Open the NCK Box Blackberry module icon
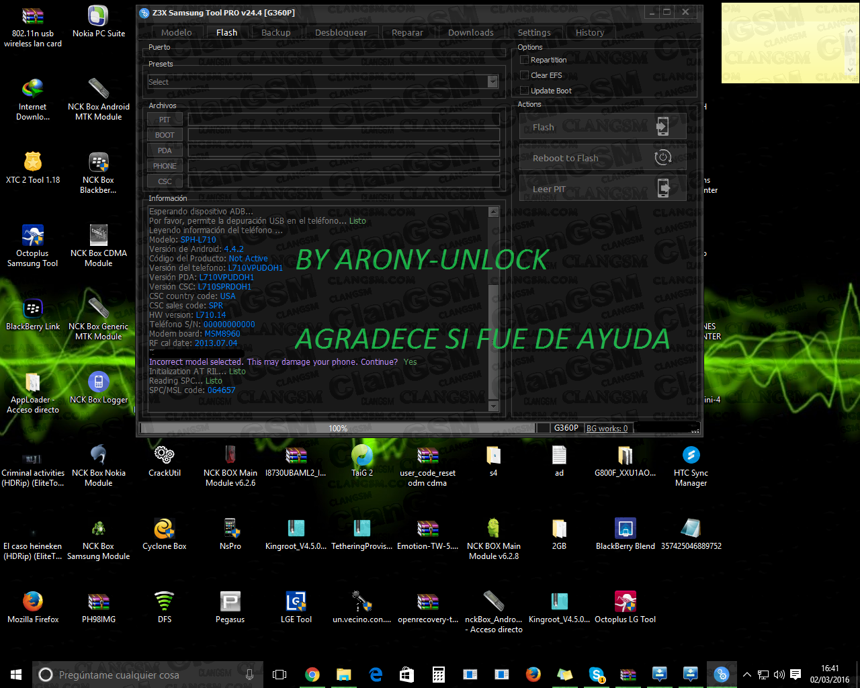 click(x=99, y=173)
